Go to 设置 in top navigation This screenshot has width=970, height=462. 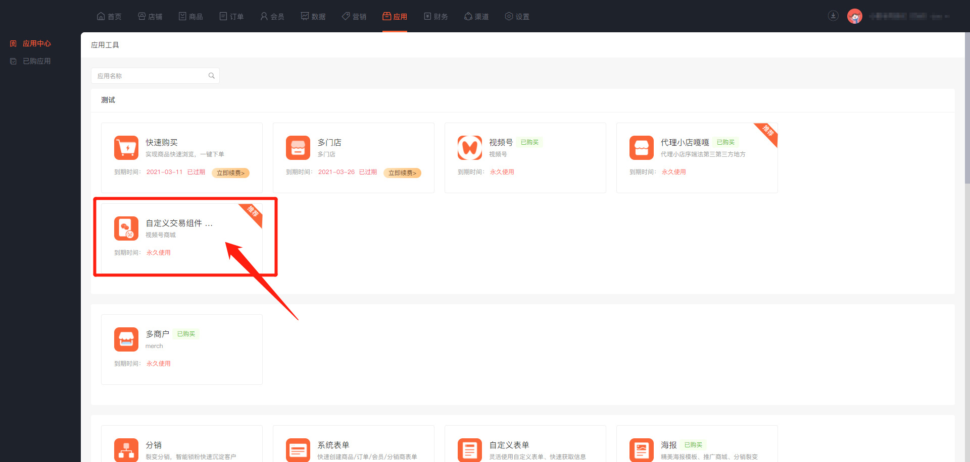tap(517, 17)
